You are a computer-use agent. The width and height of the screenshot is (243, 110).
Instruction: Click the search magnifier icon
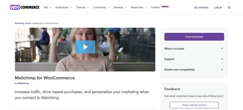[x=229, y=7]
